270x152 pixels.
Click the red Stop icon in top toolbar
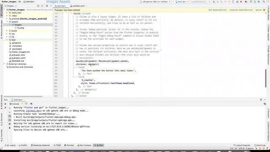(x=241, y=2)
